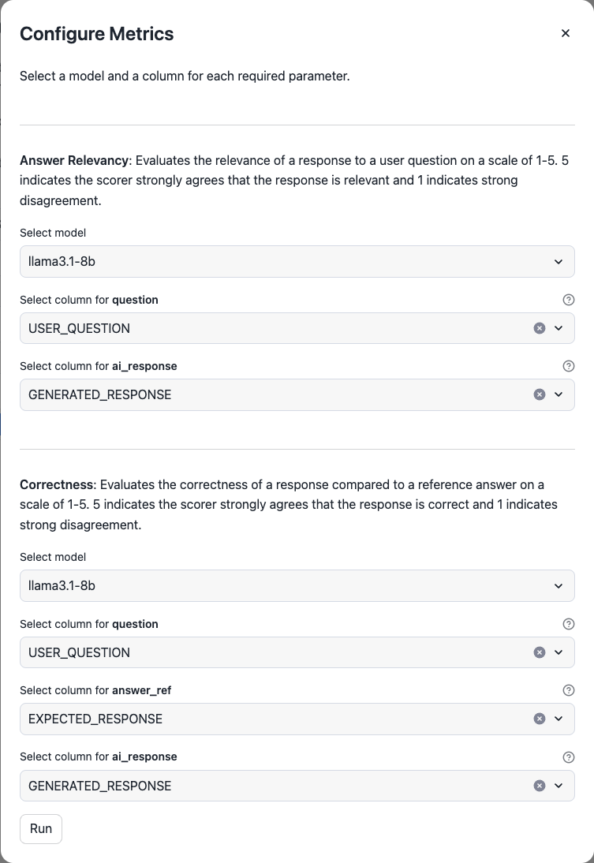
Task: Open help tooltip for answer_ref parameter
Action: coord(569,690)
